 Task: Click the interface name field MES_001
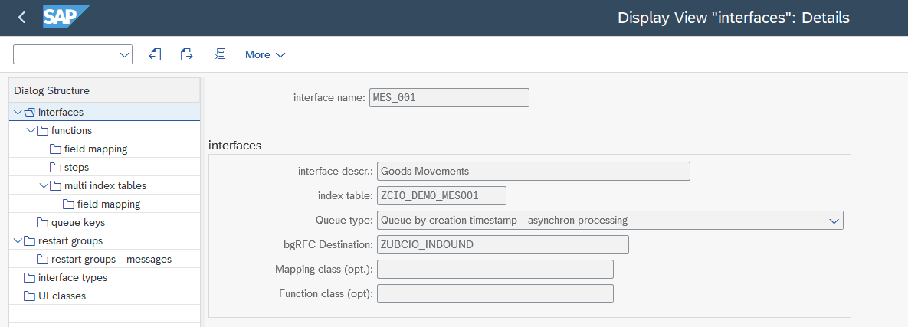point(449,98)
